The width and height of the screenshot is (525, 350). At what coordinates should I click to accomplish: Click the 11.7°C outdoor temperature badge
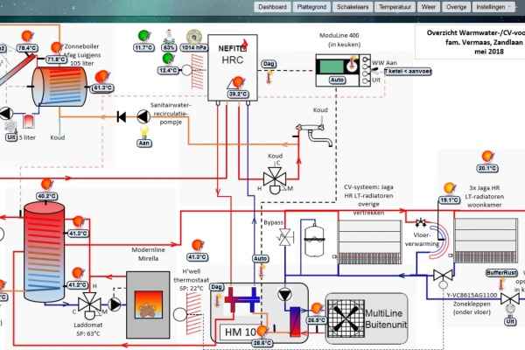[x=143, y=48]
